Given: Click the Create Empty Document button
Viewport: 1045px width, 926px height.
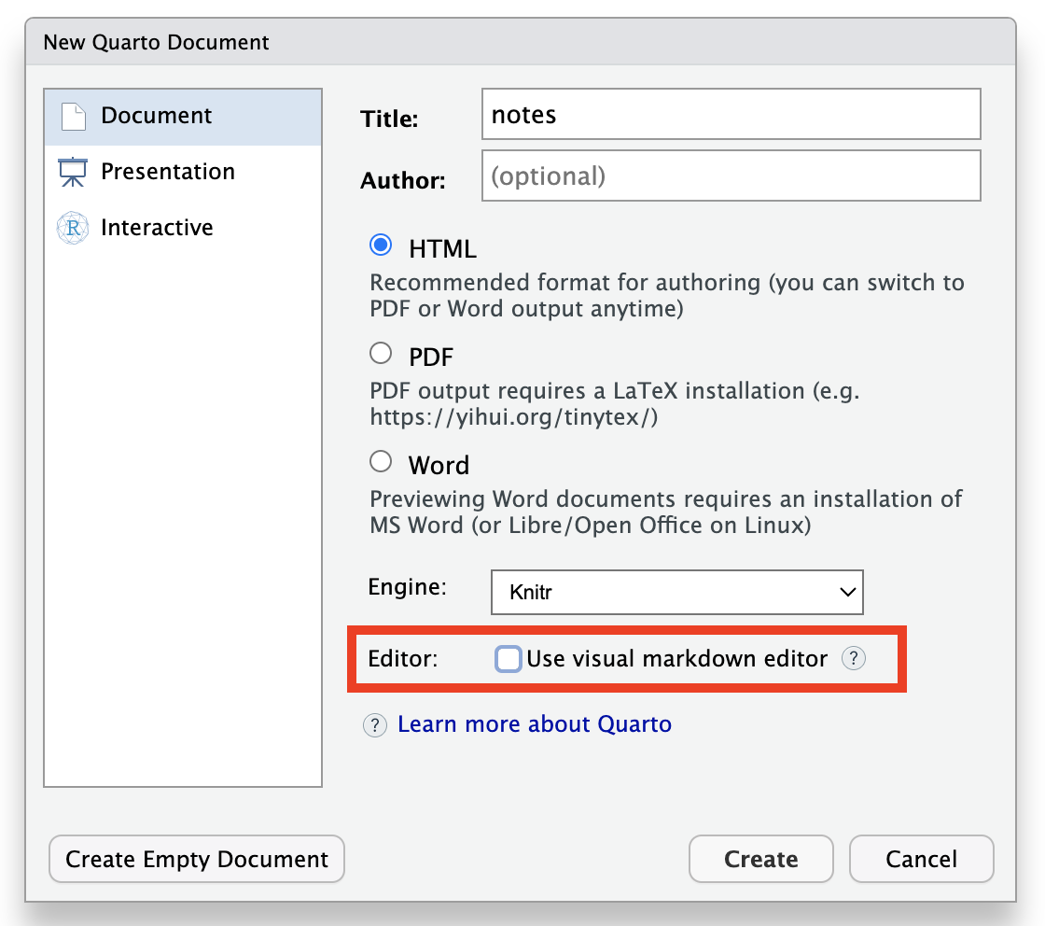Looking at the screenshot, I should [x=197, y=859].
